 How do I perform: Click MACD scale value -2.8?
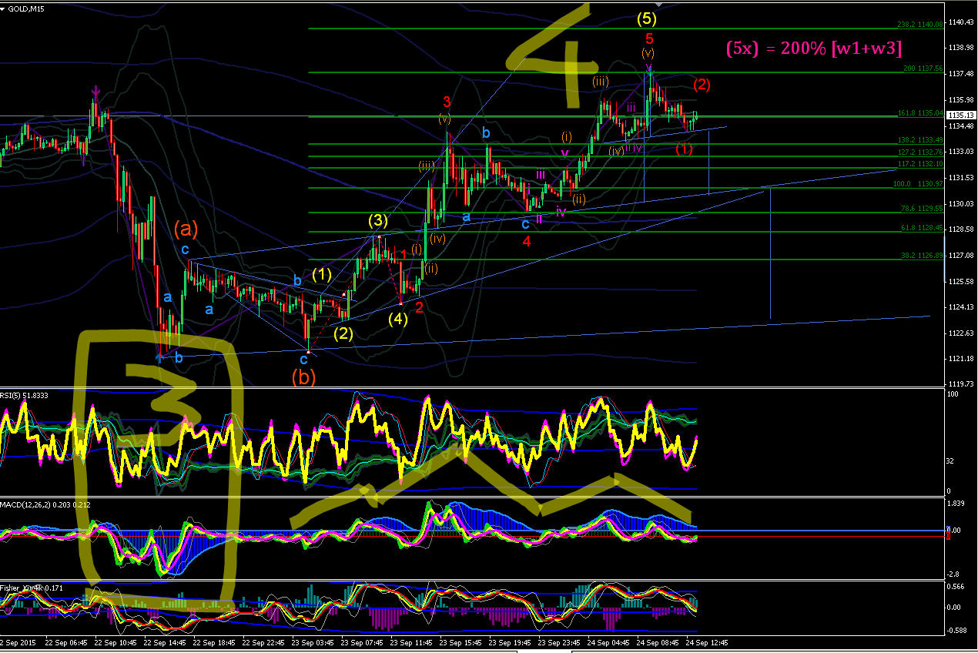(x=953, y=574)
